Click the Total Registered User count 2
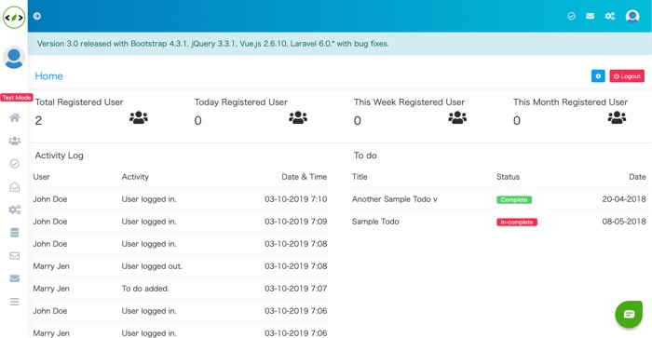 [x=39, y=120]
